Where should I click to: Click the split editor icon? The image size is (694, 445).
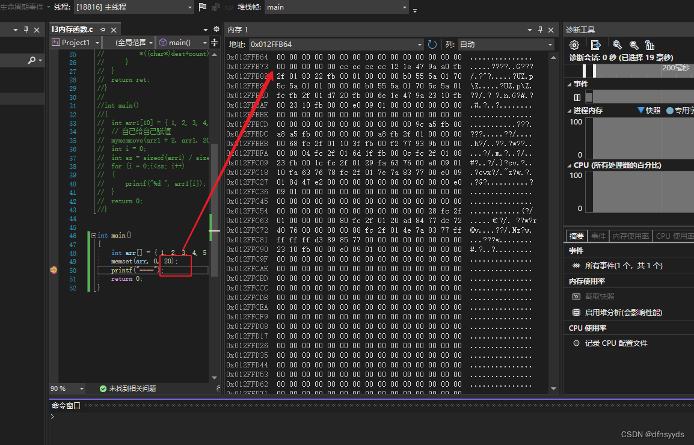coord(215,43)
